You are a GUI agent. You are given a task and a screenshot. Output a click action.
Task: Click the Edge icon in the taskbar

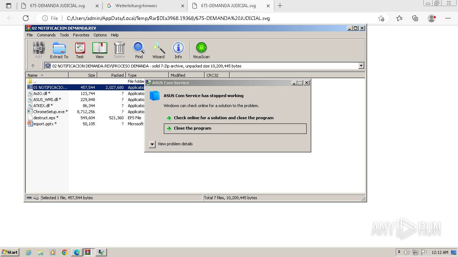[x=77, y=252]
